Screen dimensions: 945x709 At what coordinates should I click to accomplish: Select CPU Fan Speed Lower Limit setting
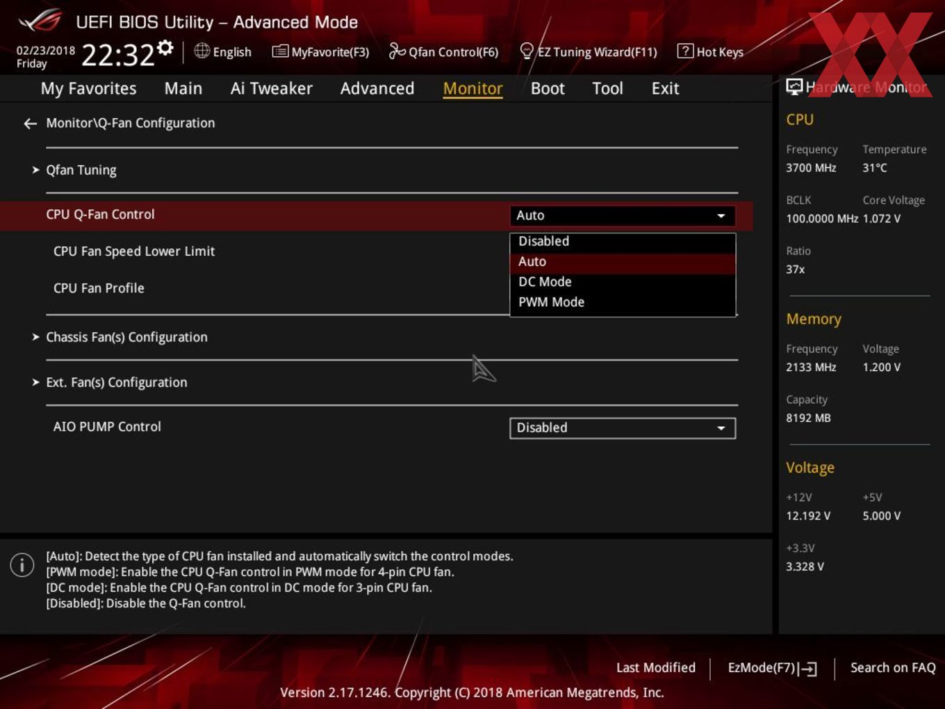(134, 251)
